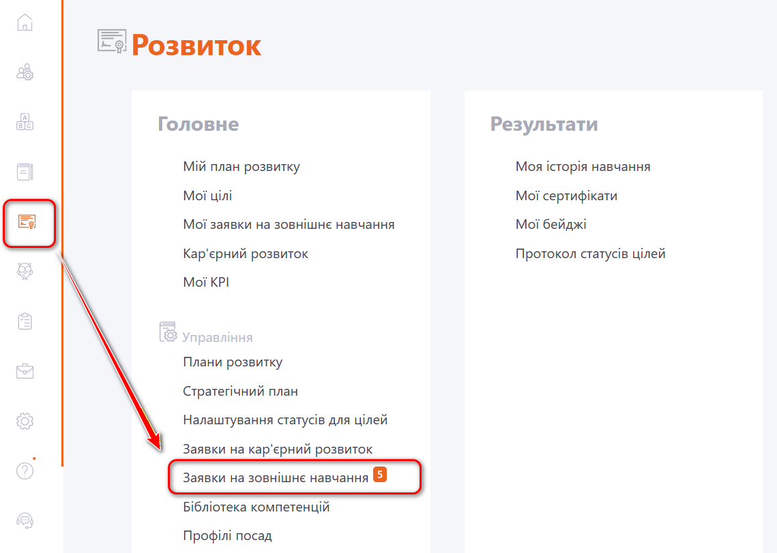Viewport: 777px width, 553px height.
Task: Go to Мої цілі
Action: tap(207, 195)
